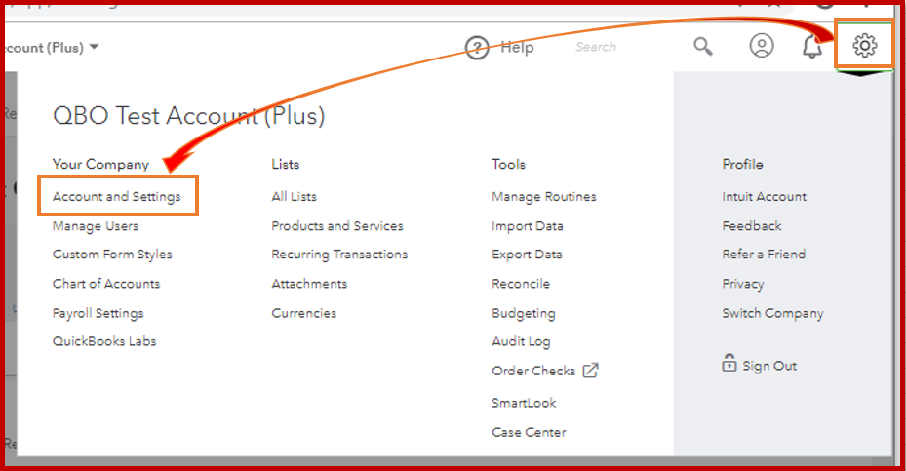Expand the account name dropdown arrow
The width and height of the screenshot is (906, 471).
[94, 46]
